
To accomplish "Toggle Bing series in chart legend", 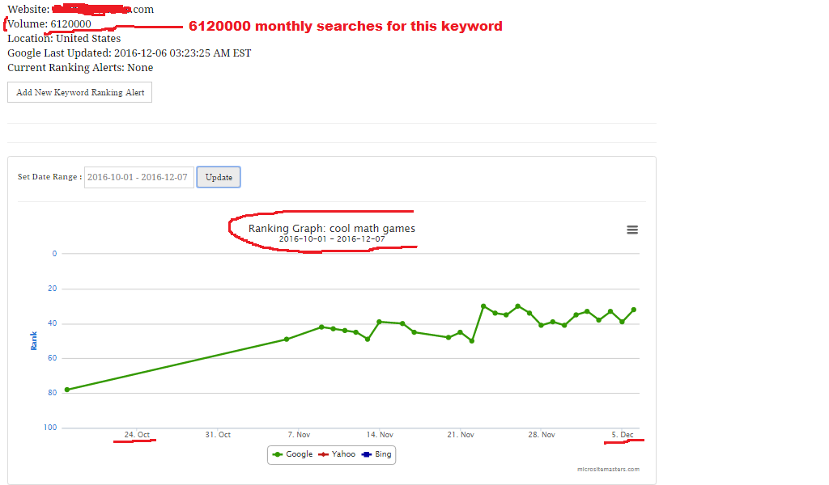I will (377, 454).
